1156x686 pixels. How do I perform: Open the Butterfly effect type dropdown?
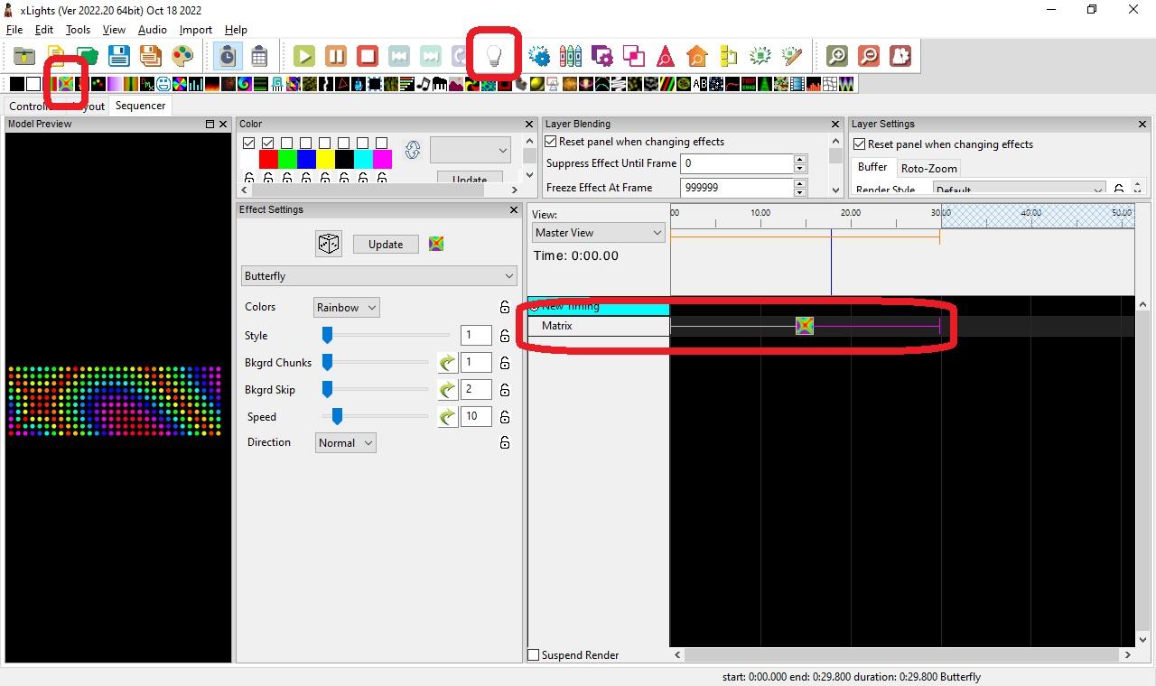(379, 276)
